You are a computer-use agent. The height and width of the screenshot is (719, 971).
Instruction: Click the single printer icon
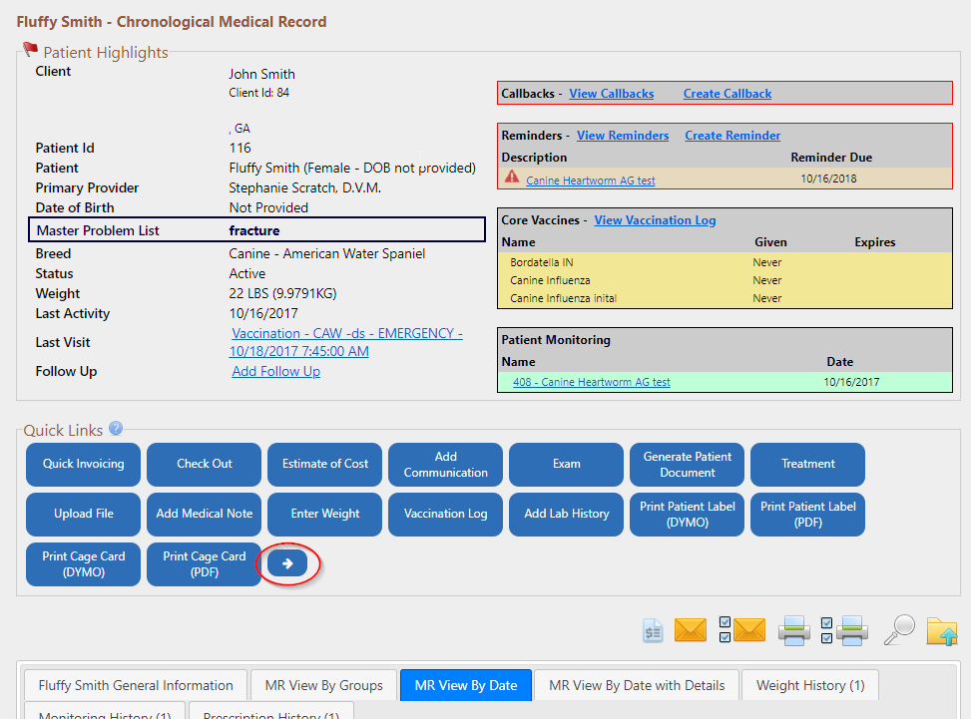[x=794, y=630]
